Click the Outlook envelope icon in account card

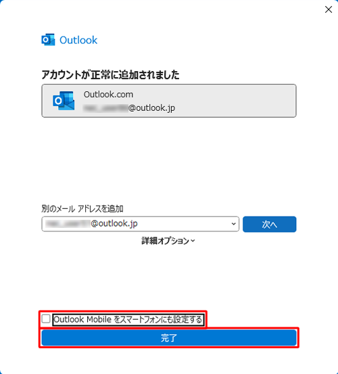click(x=64, y=100)
